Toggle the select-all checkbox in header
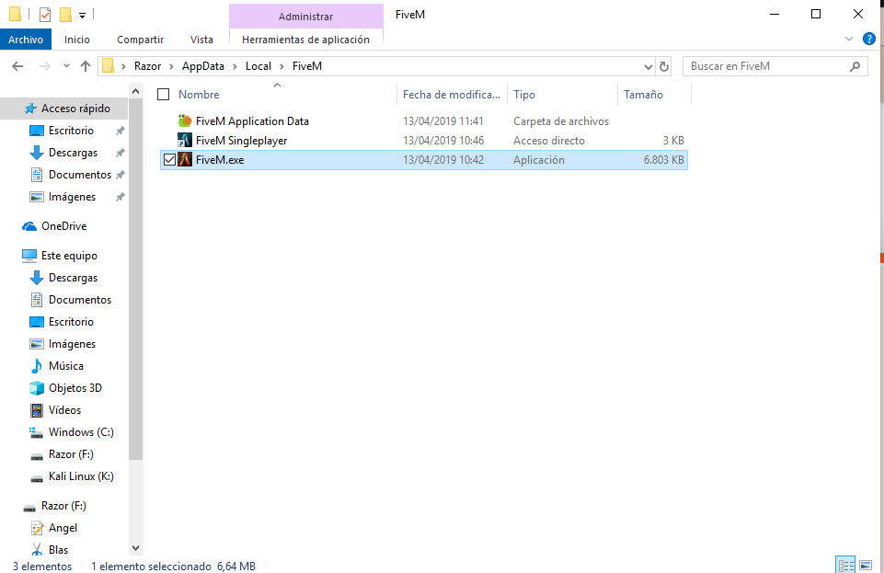Image resolution: width=884 pixels, height=573 pixels. tap(164, 95)
